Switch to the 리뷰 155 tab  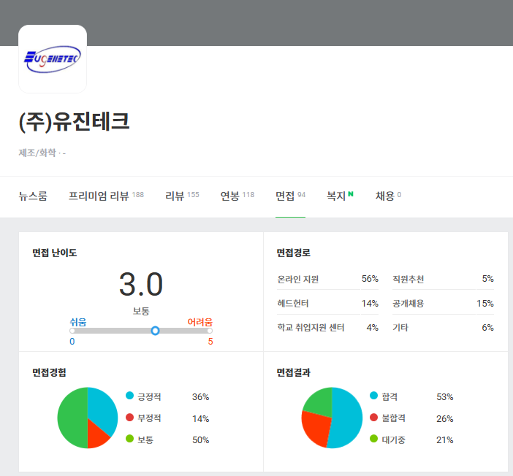point(182,196)
